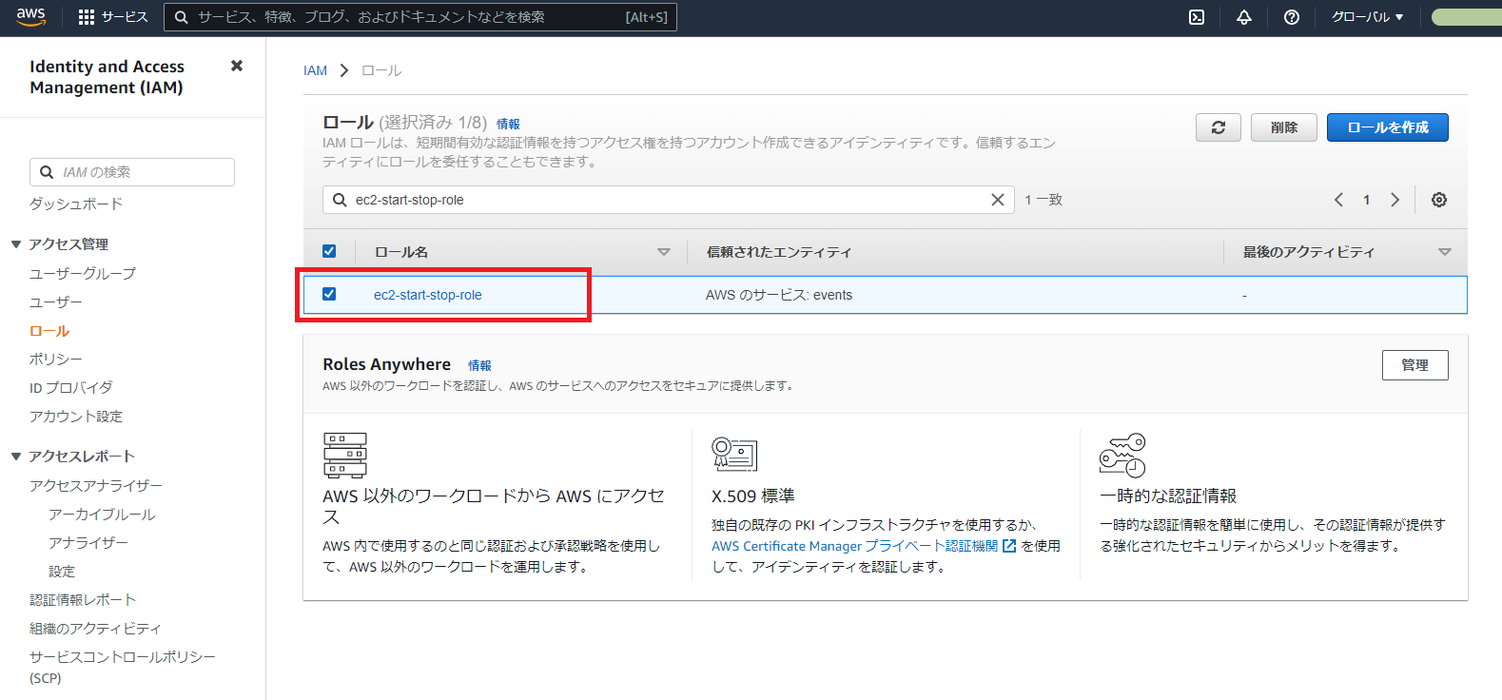
Task: Sort by ロール名 column arrow
Action: [664, 252]
